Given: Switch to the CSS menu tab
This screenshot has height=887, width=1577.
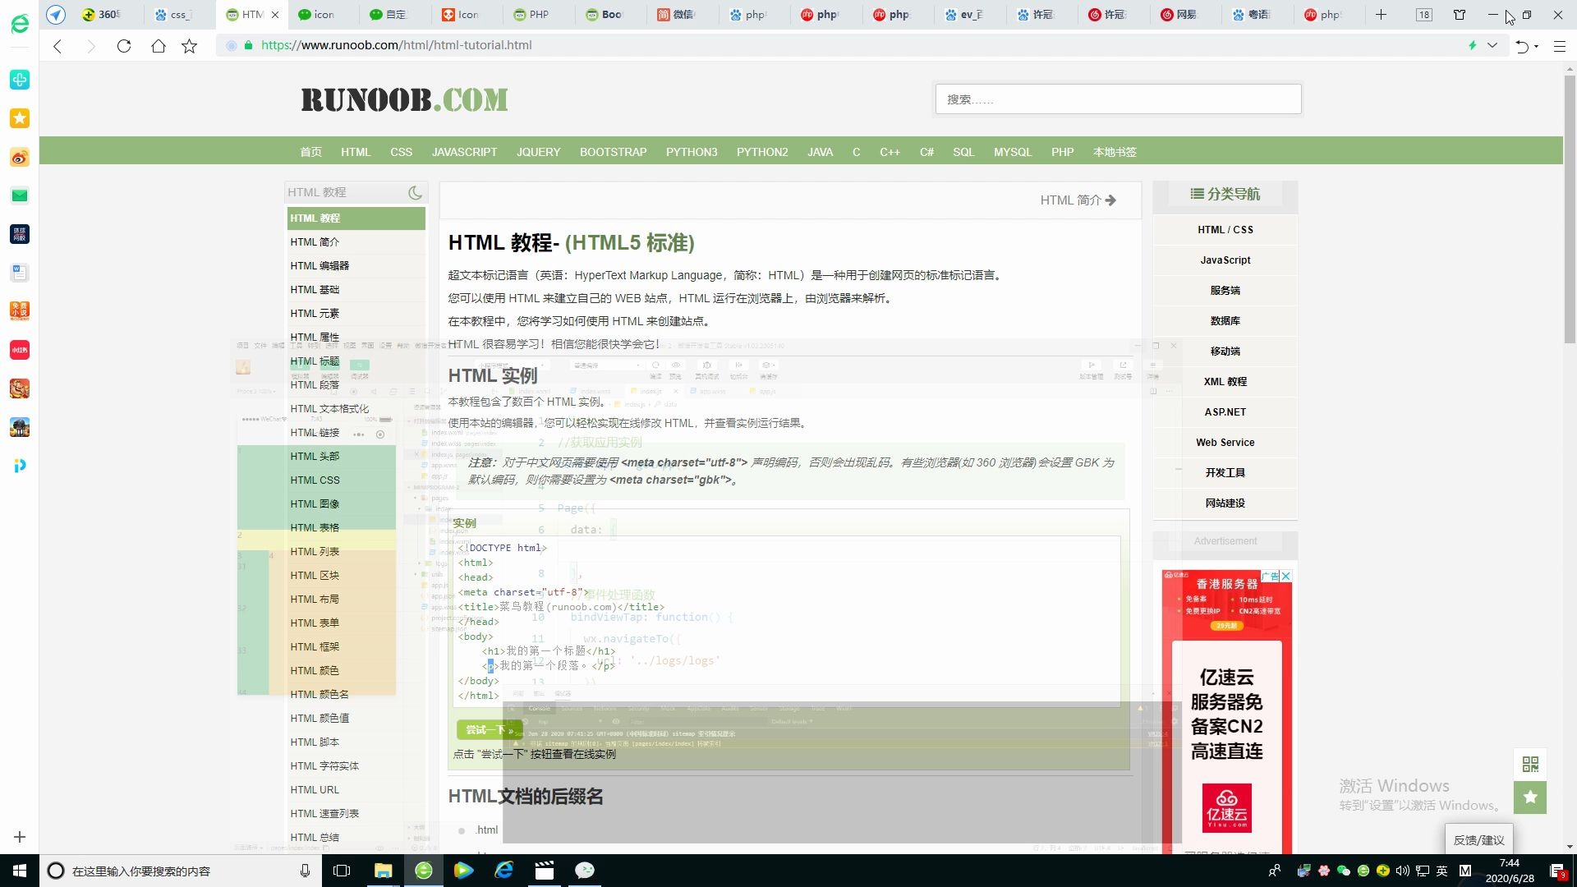Looking at the screenshot, I should point(401,151).
